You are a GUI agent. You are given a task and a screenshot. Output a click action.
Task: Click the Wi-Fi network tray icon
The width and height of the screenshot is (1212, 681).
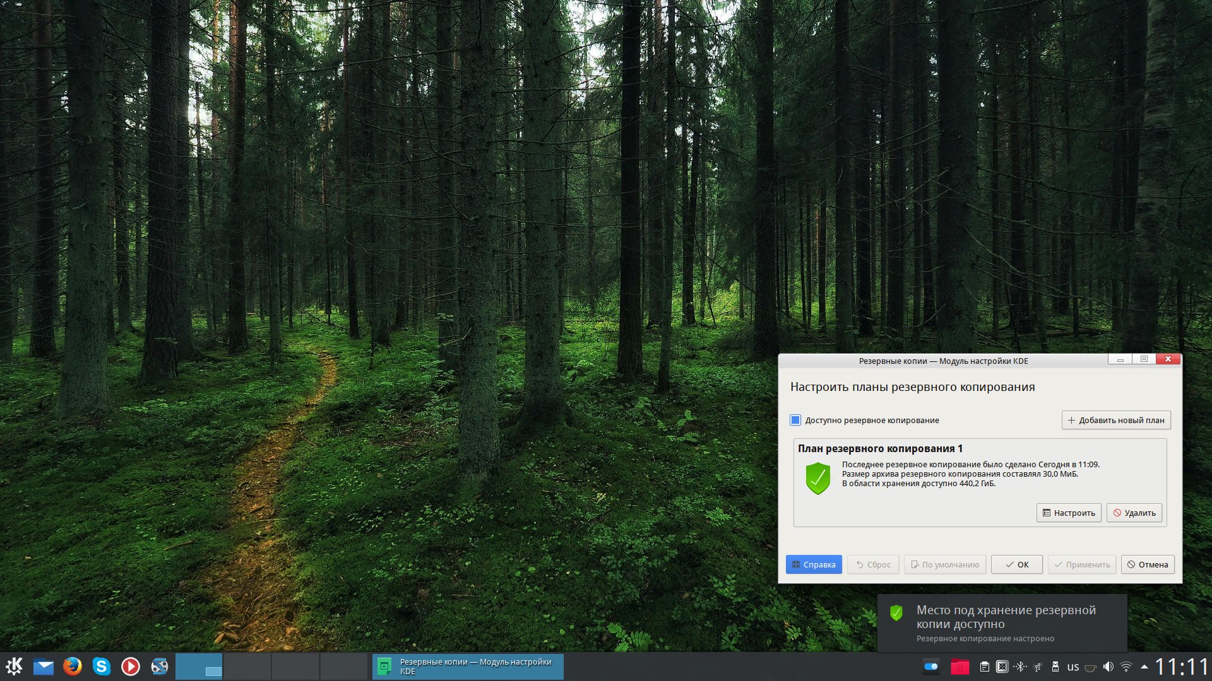tap(1126, 666)
